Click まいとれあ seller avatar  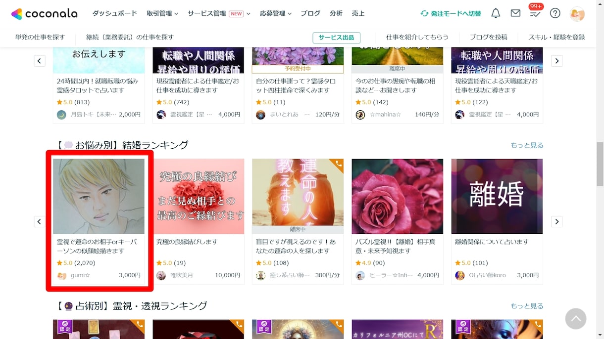(261, 115)
